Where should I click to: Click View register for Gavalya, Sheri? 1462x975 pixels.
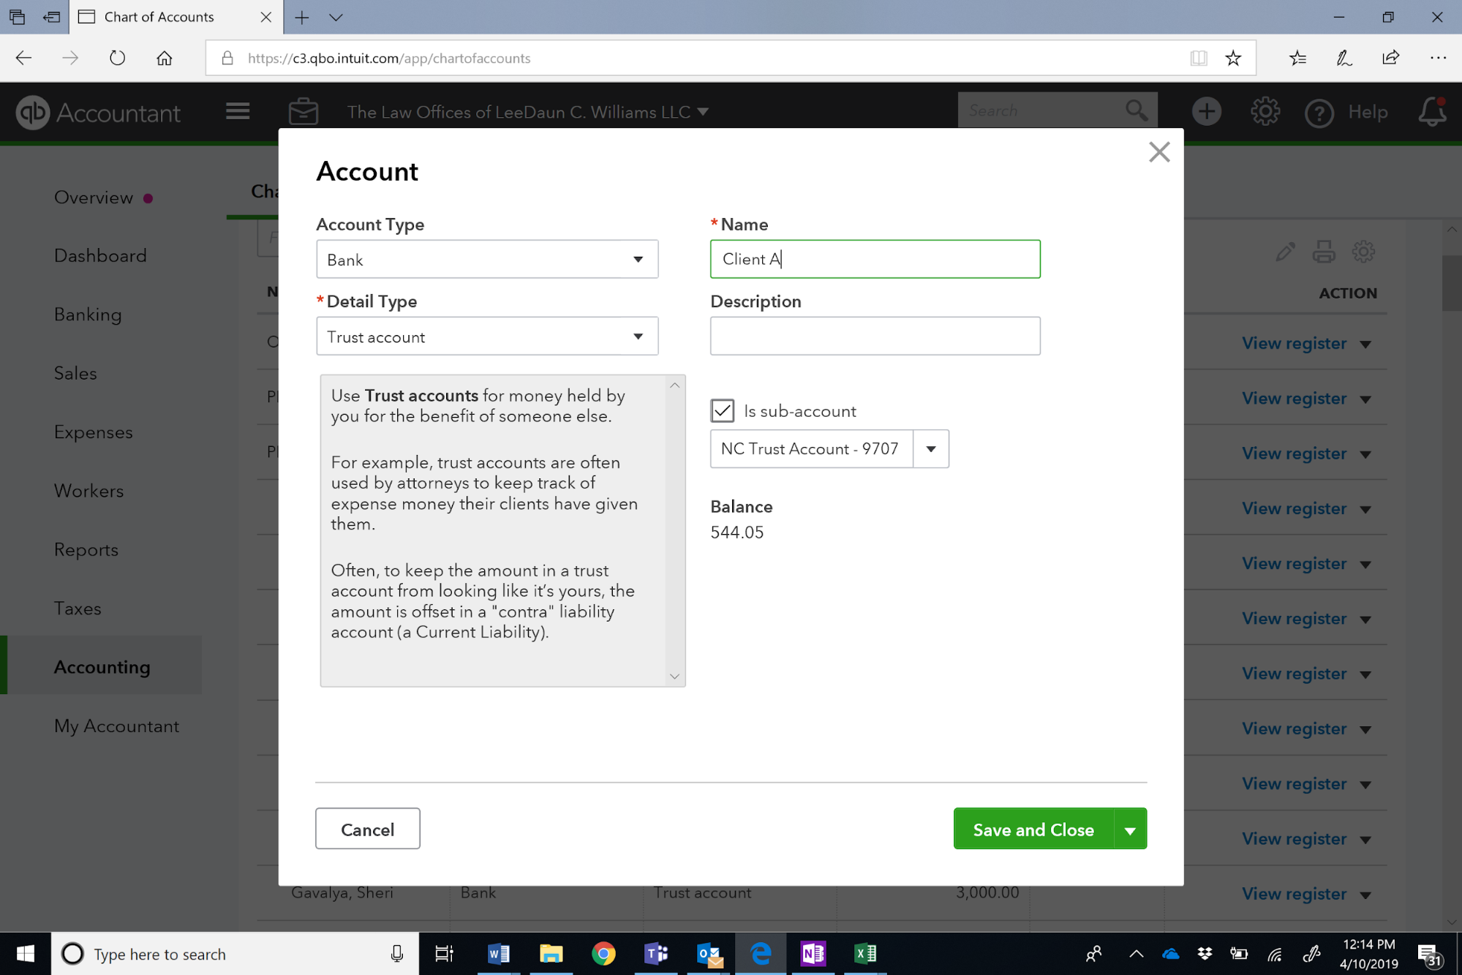1294,893
